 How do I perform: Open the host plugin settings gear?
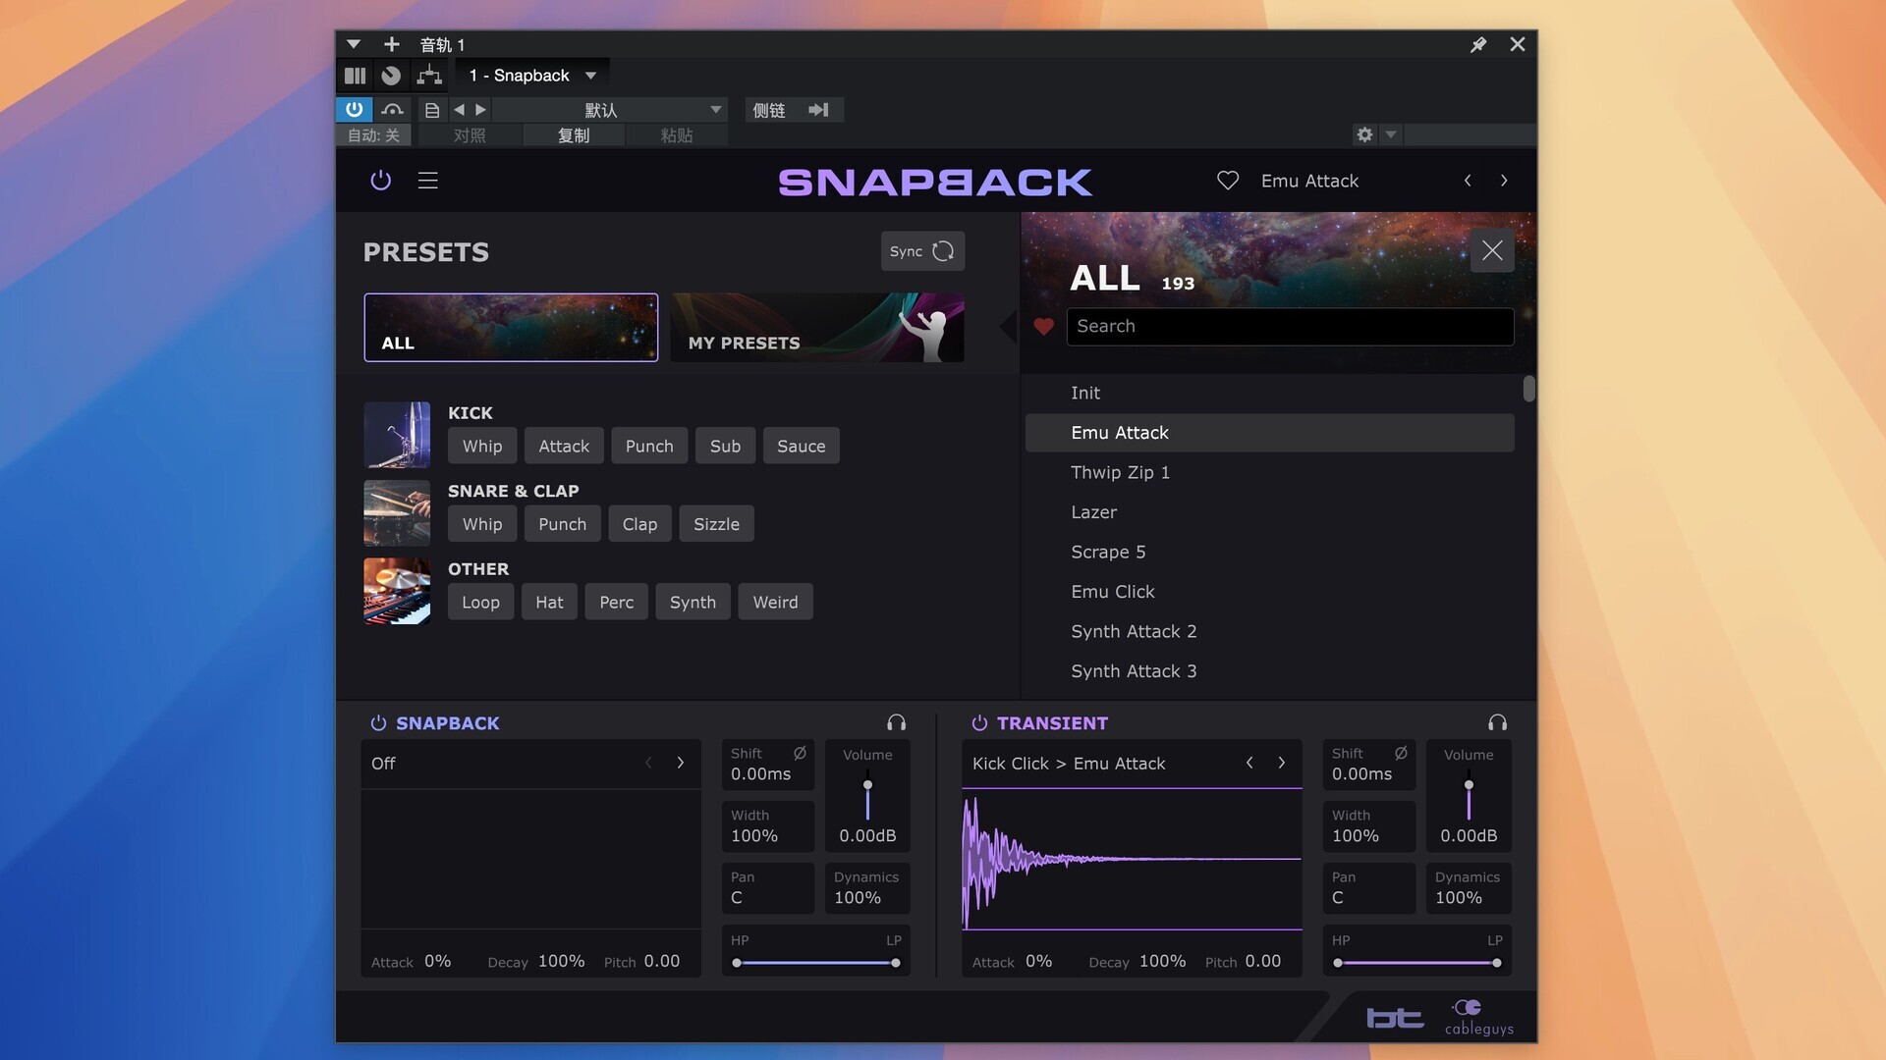[1364, 134]
